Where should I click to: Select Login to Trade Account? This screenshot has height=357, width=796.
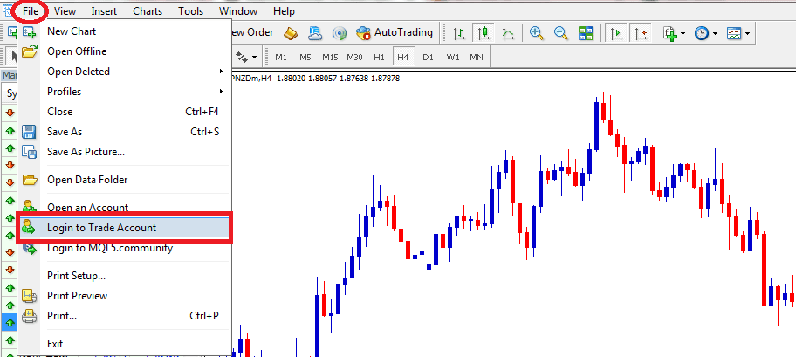tap(125, 228)
